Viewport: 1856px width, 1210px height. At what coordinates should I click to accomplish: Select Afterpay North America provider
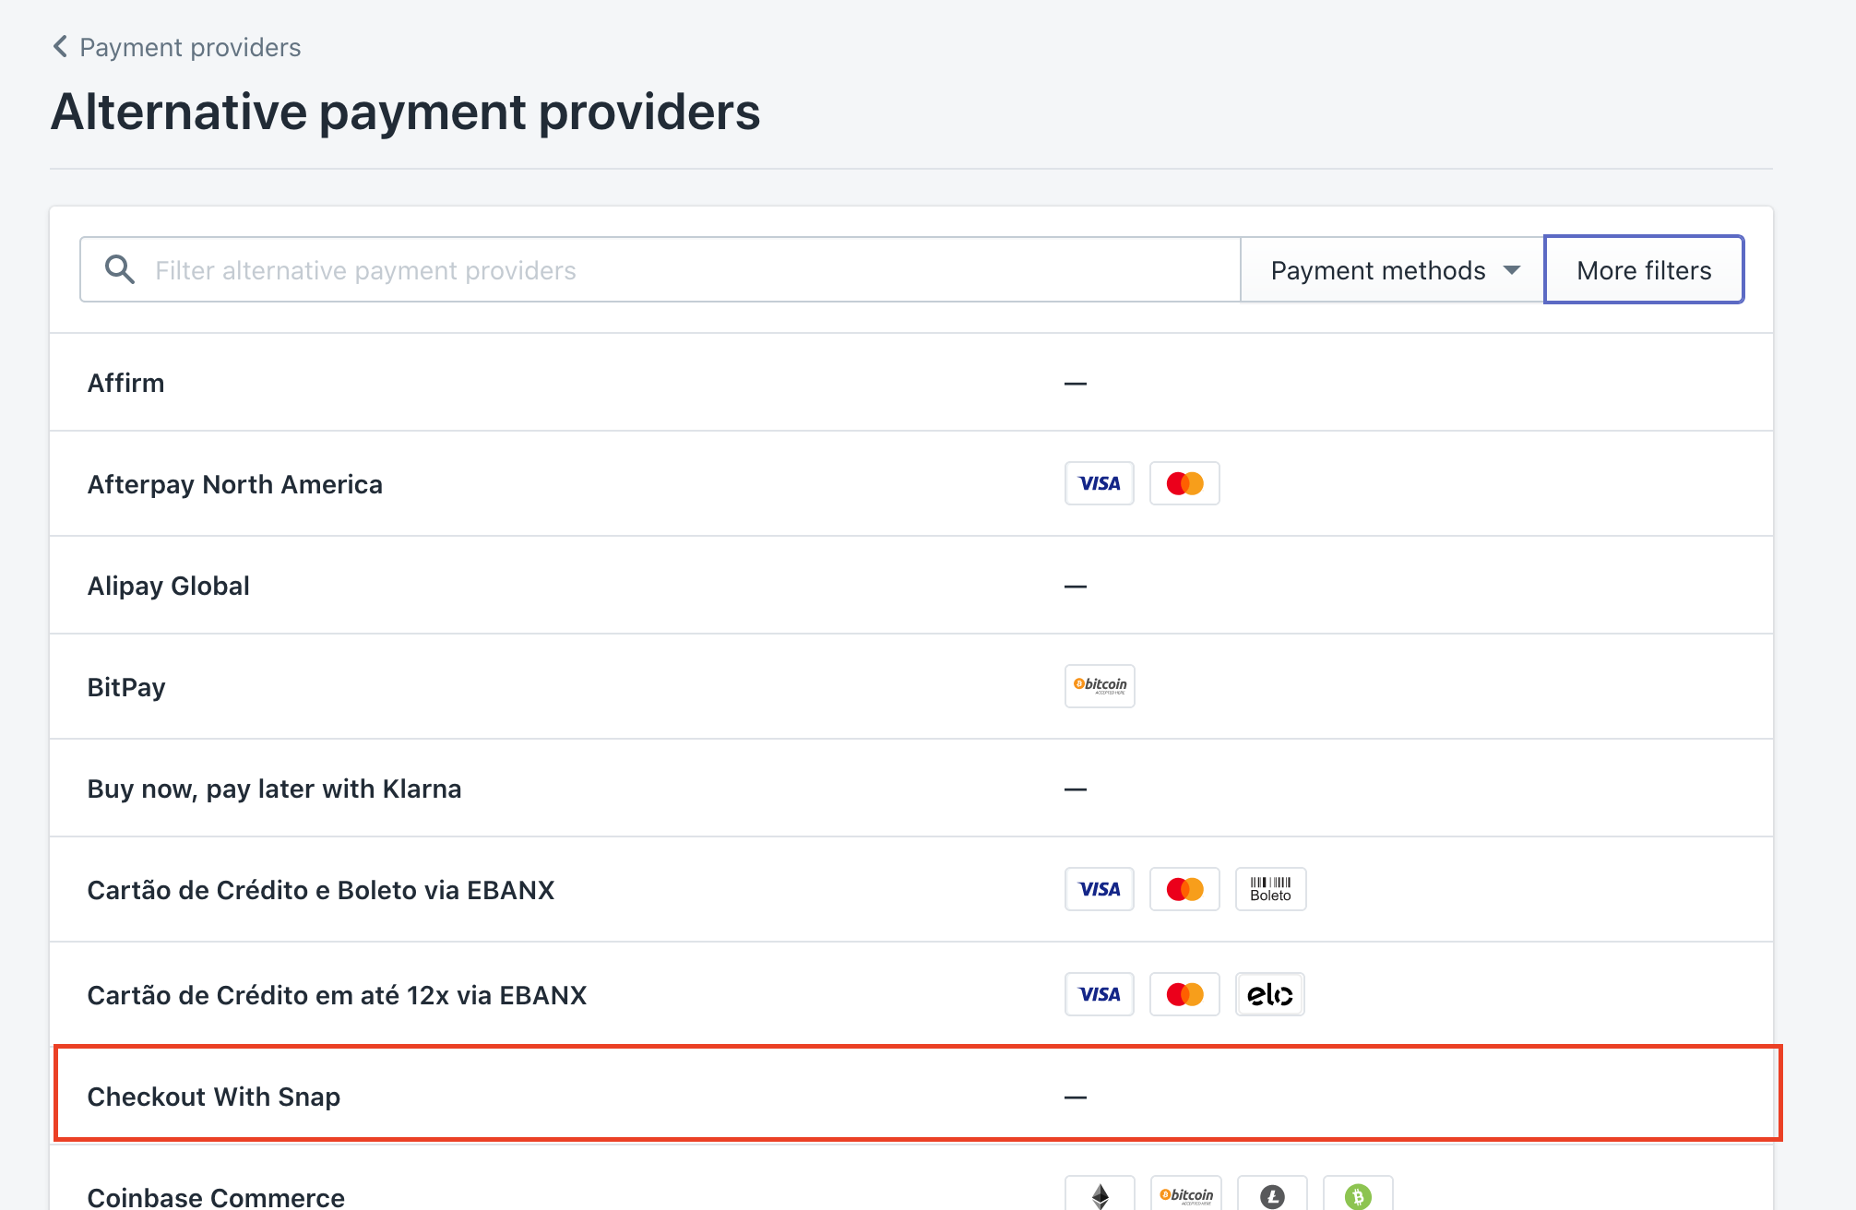911,483
